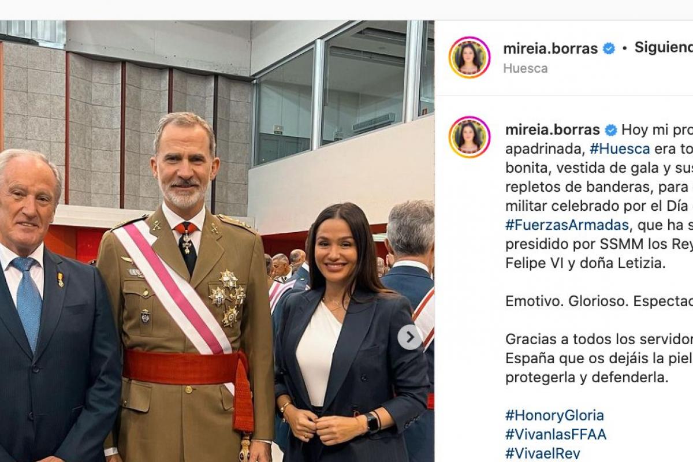
Task: Open the #Huesca hashtag
Action: [x=620, y=149]
